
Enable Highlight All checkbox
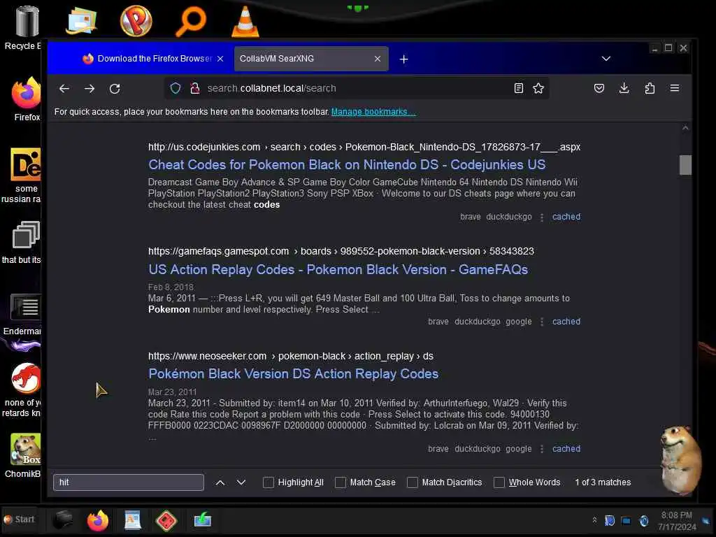[x=268, y=482]
